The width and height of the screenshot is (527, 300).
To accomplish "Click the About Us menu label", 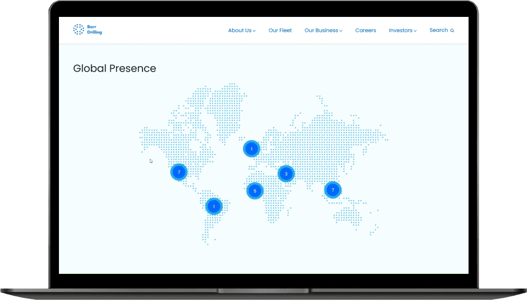I will 239,30.
